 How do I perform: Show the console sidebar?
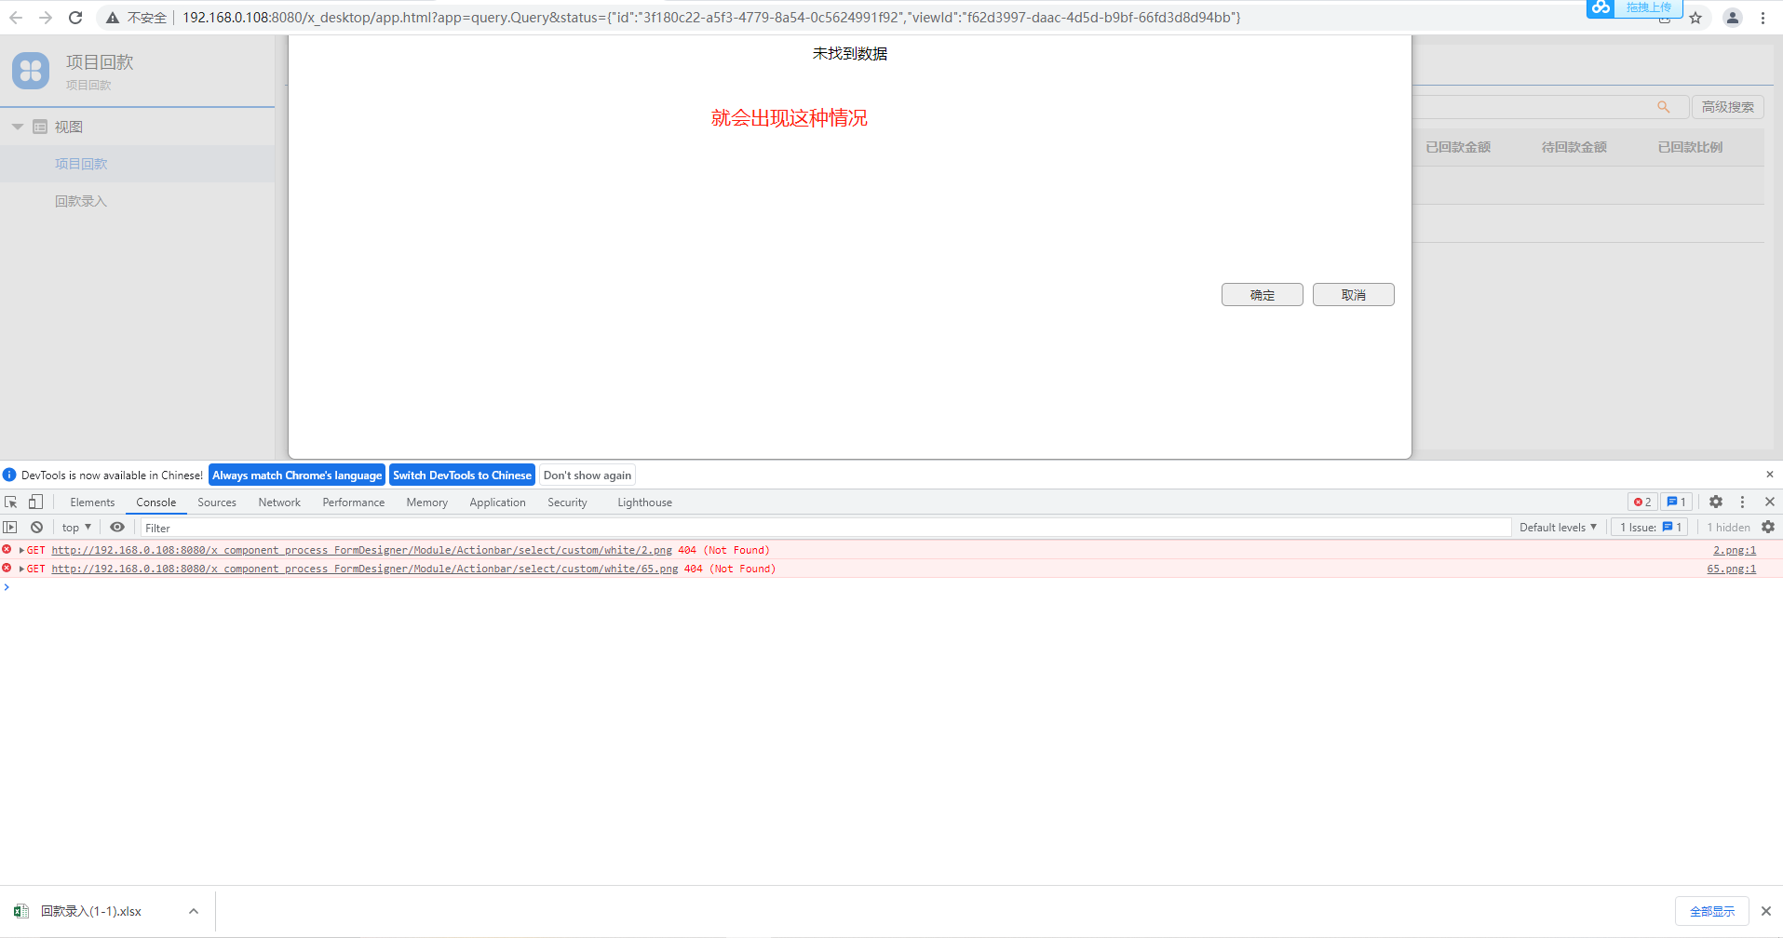10,528
